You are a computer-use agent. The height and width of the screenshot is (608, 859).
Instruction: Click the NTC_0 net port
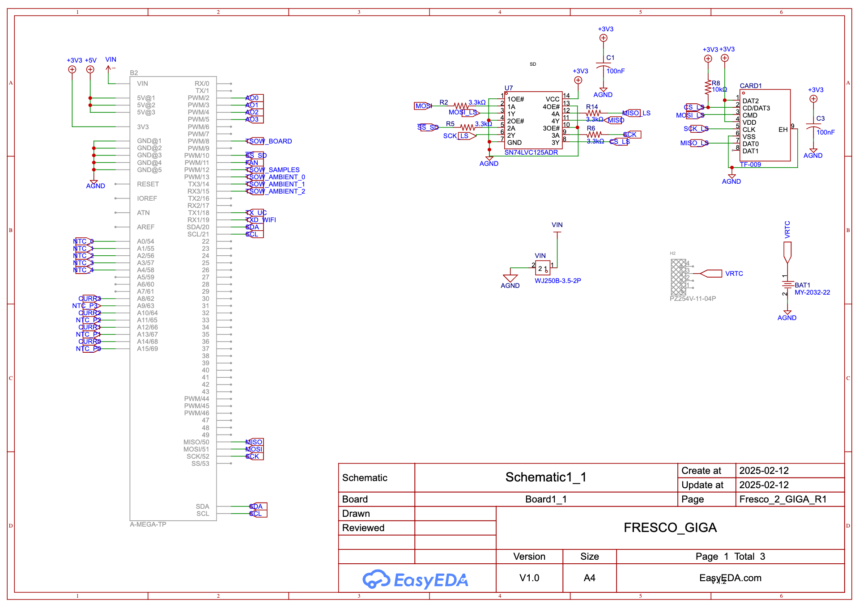pyautogui.click(x=83, y=241)
